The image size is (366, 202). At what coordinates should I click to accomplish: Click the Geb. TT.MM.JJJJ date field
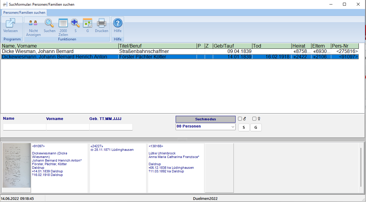pyautogui.click(x=111, y=127)
